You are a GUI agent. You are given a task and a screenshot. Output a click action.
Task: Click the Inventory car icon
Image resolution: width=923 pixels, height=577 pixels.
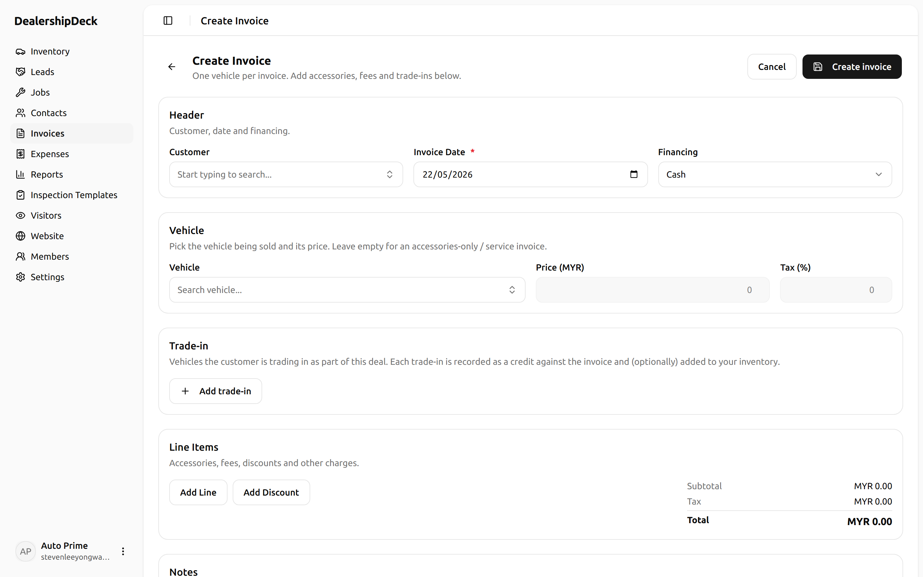click(21, 52)
